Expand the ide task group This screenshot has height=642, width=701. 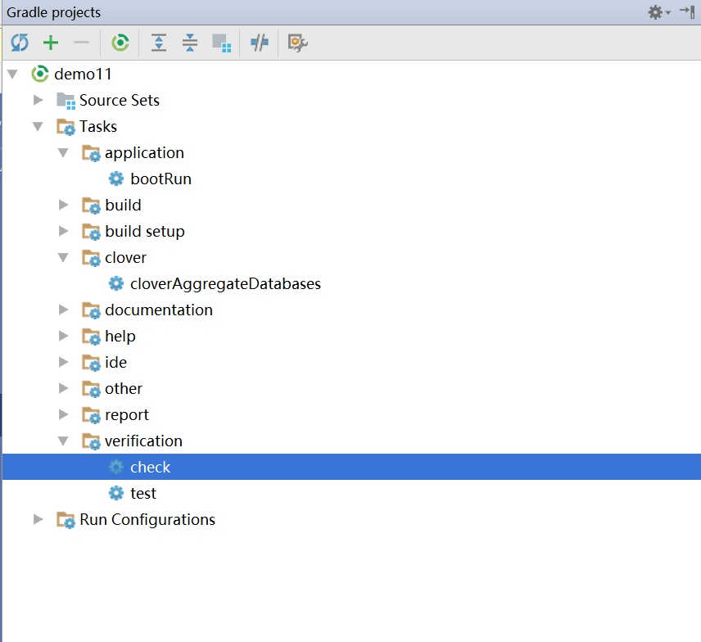tap(64, 362)
